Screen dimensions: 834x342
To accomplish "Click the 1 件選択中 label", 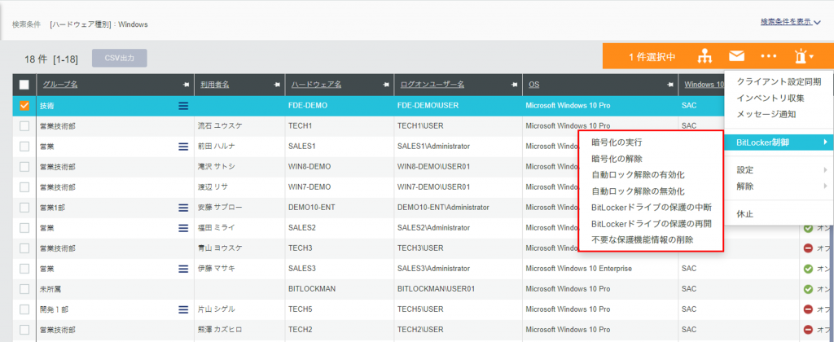I will pyautogui.click(x=652, y=57).
